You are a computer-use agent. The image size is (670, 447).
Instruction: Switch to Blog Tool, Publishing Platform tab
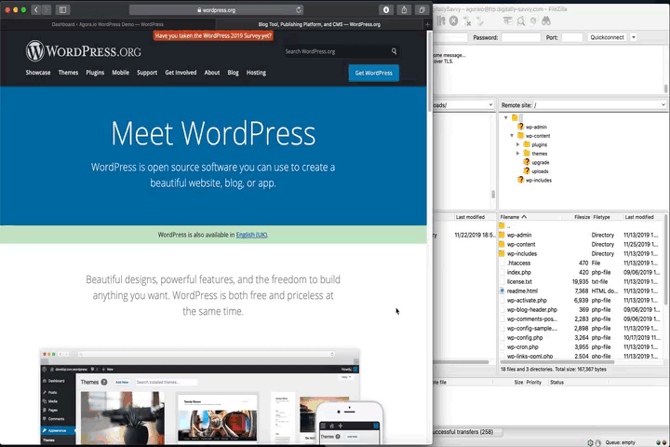(319, 24)
